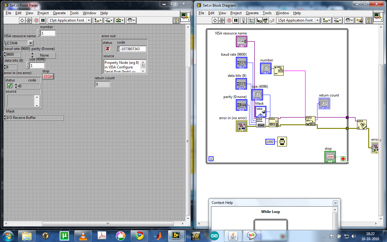This screenshot has height=242, width=387.
Task: Open COM4 VISA resource dropdown arrow
Action: click(31, 43)
